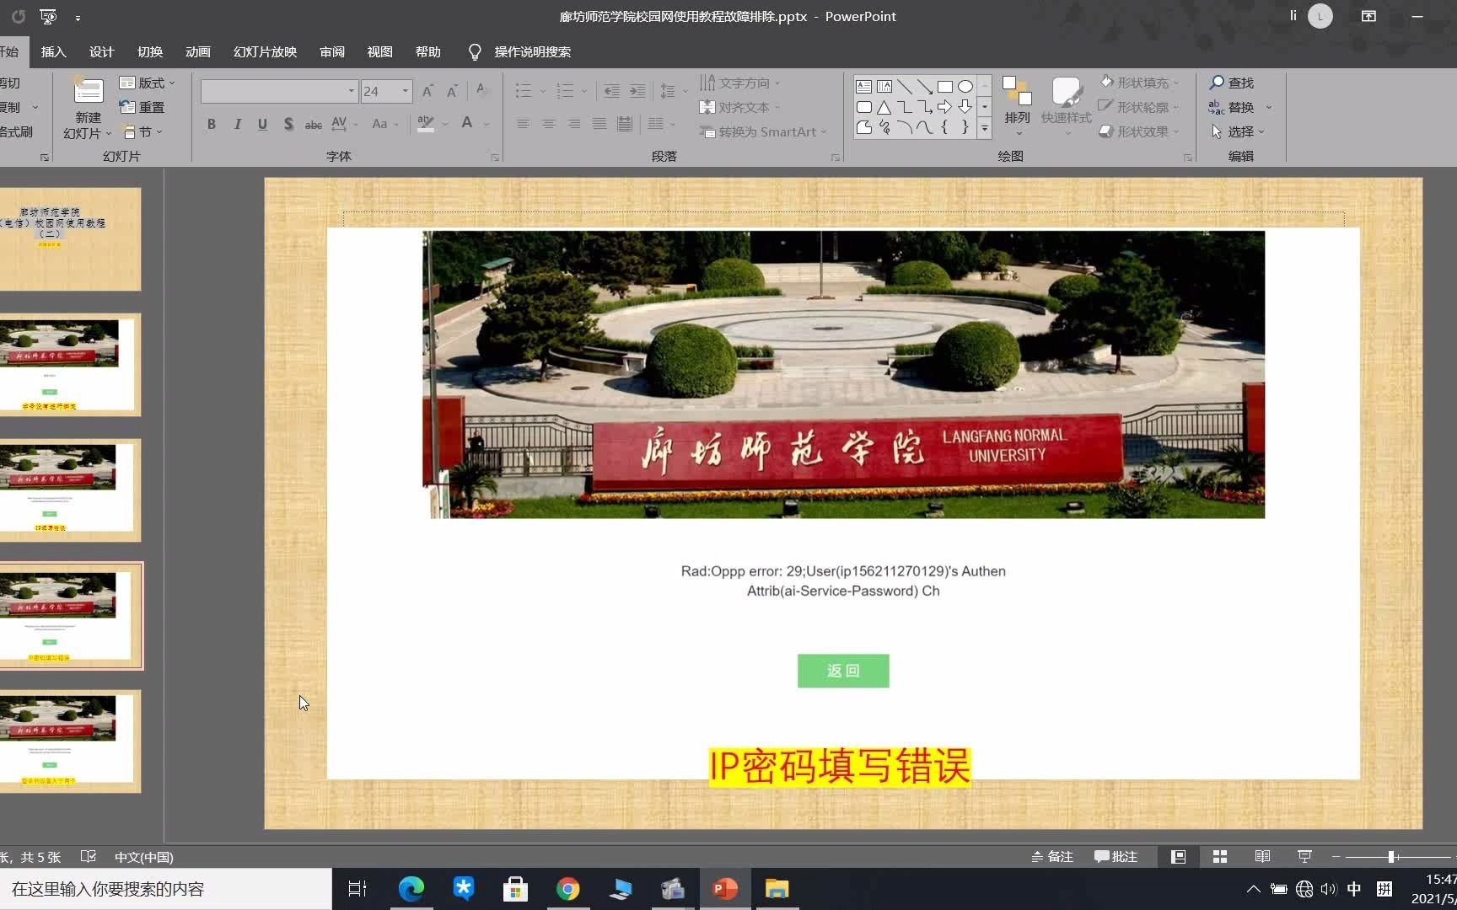The height and width of the screenshot is (910, 1457).
Task: Click the Find button
Action: click(x=1232, y=83)
